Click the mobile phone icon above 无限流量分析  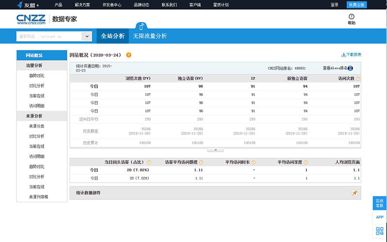(x=141, y=27)
